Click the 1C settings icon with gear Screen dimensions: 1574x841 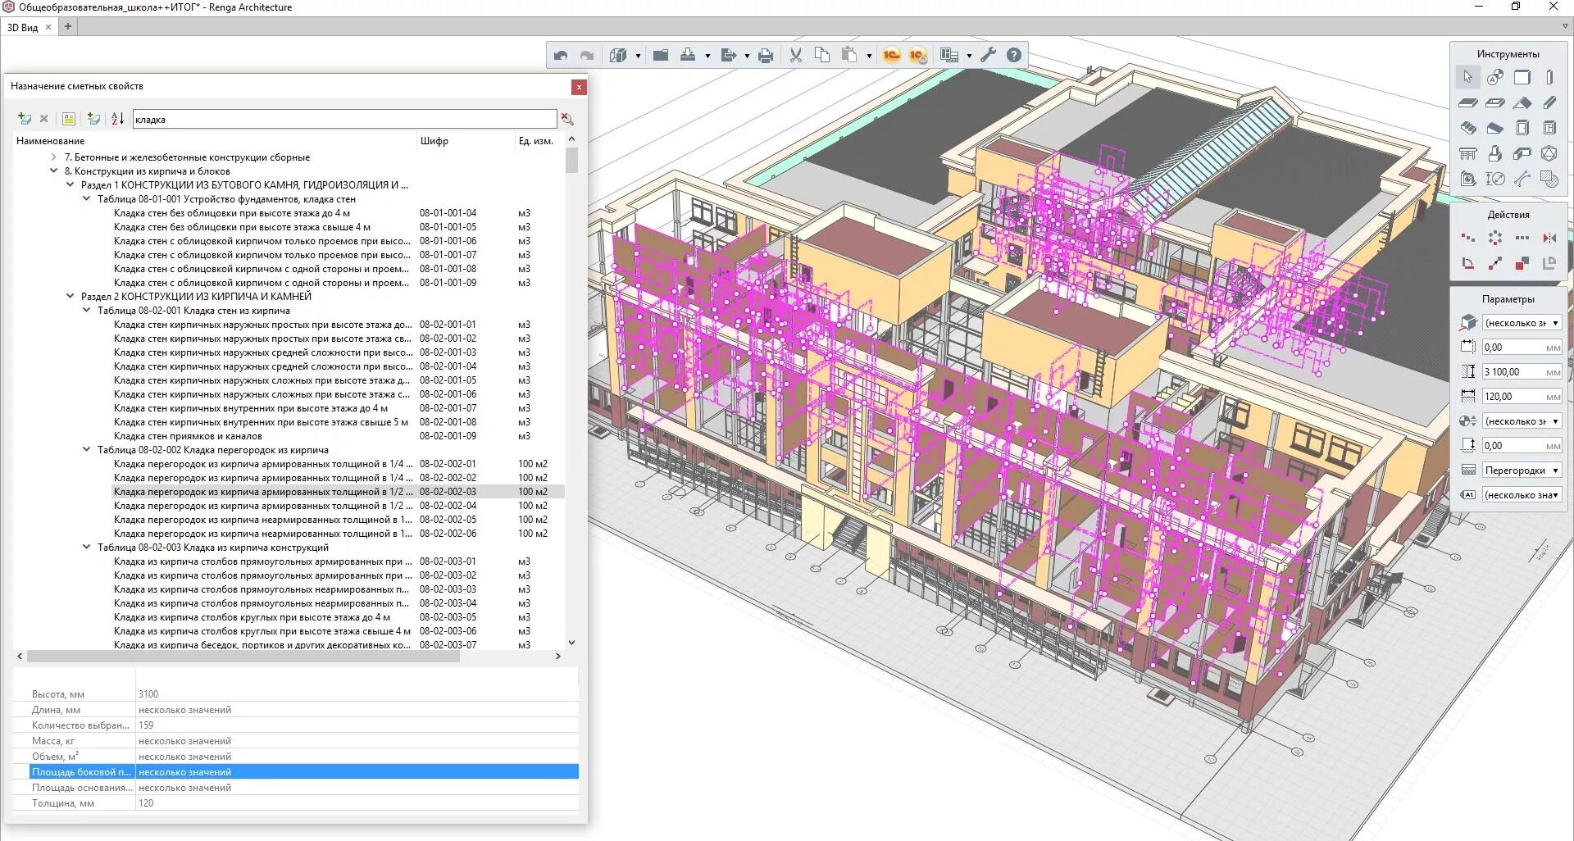(x=917, y=55)
